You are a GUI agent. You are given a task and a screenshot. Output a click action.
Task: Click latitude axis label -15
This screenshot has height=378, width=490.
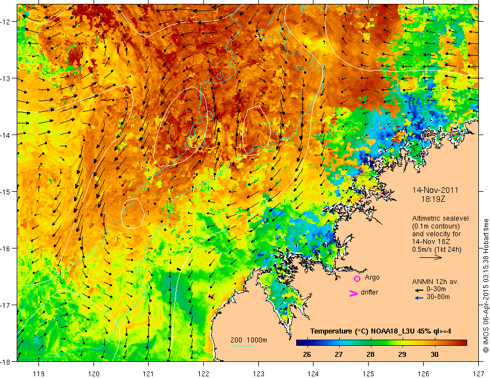click(6, 192)
